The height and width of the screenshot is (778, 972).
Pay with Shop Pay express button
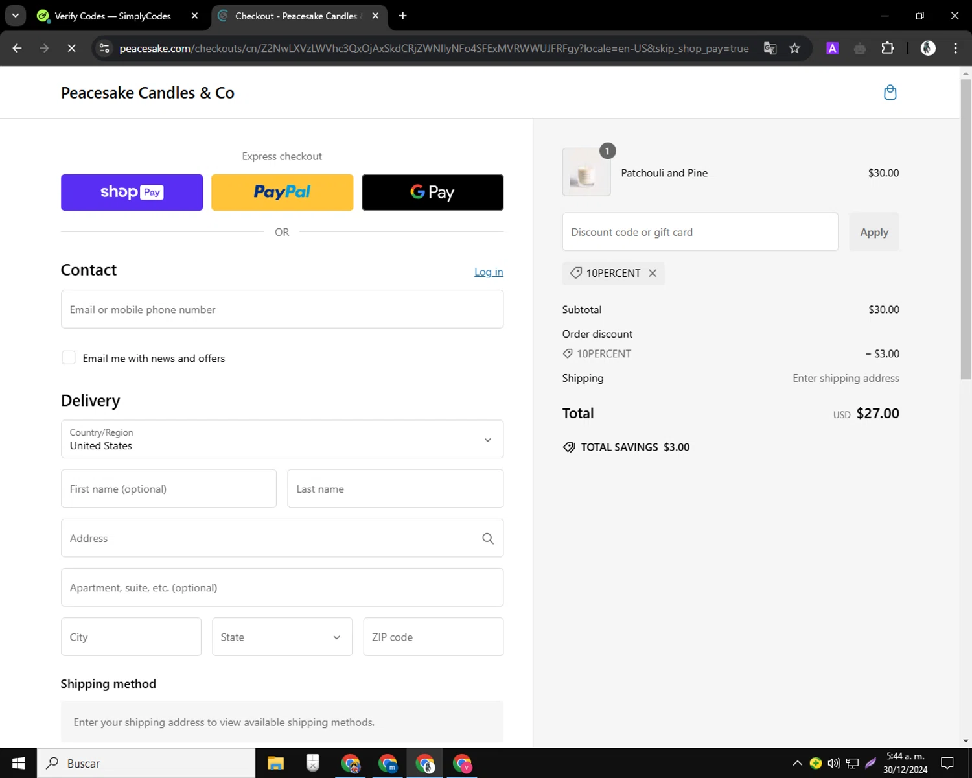coord(132,193)
